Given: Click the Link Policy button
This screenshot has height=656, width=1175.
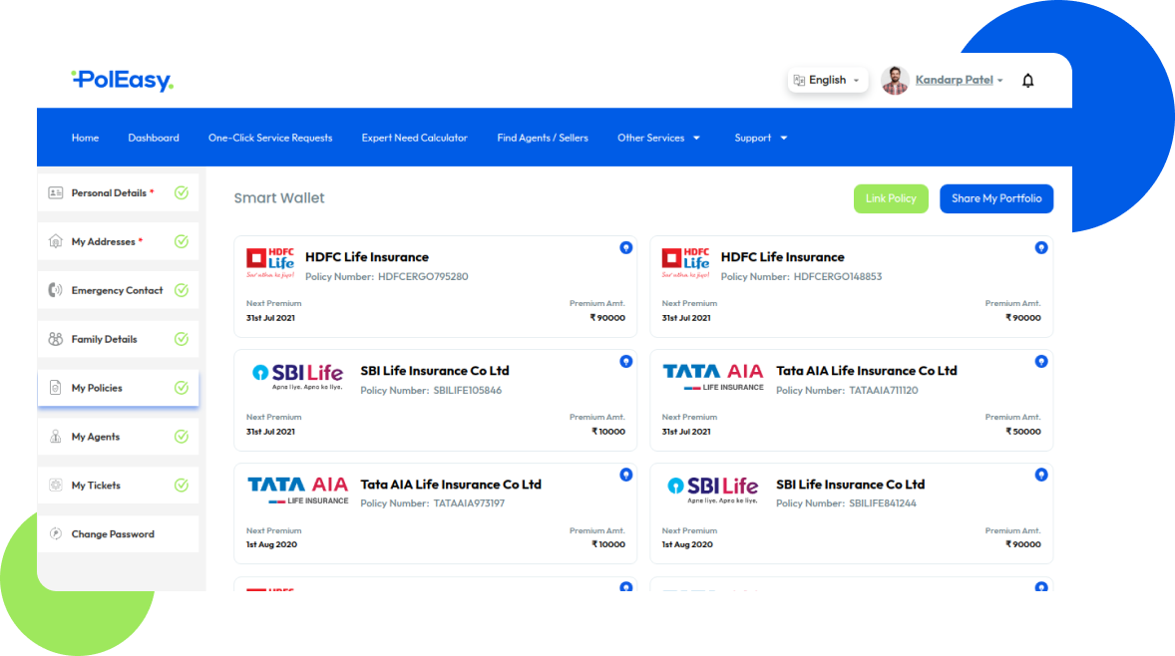Looking at the screenshot, I should pos(891,198).
